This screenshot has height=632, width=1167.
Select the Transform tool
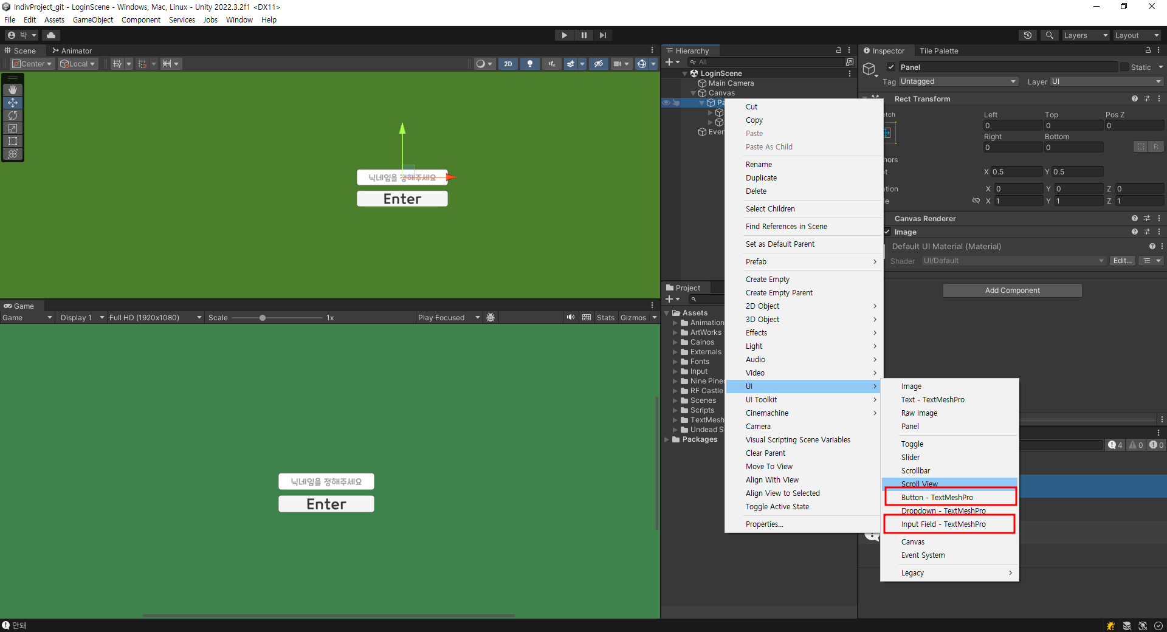(x=13, y=154)
